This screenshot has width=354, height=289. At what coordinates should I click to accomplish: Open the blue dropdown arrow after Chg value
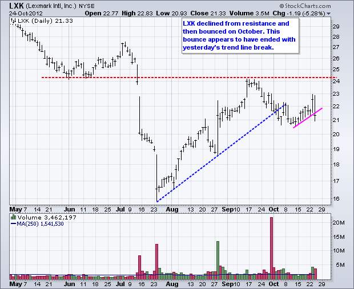(329, 14)
